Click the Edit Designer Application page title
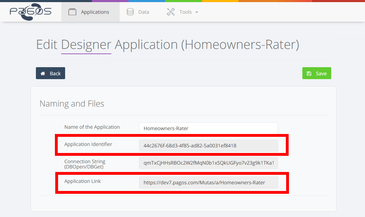This screenshot has width=365, height=217. pyautogui.click(x=167, y=44)
